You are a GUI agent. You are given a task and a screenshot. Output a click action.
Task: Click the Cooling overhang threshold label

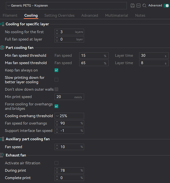click(x=29, y=116)
